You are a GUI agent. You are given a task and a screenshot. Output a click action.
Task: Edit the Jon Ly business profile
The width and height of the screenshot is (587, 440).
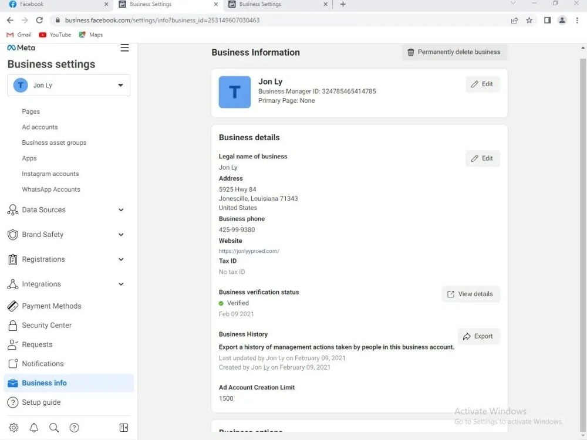[x=483, y=84]
